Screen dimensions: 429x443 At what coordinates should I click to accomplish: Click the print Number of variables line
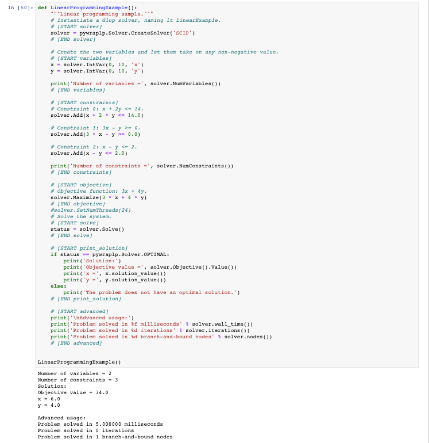[x=136, y=83]
